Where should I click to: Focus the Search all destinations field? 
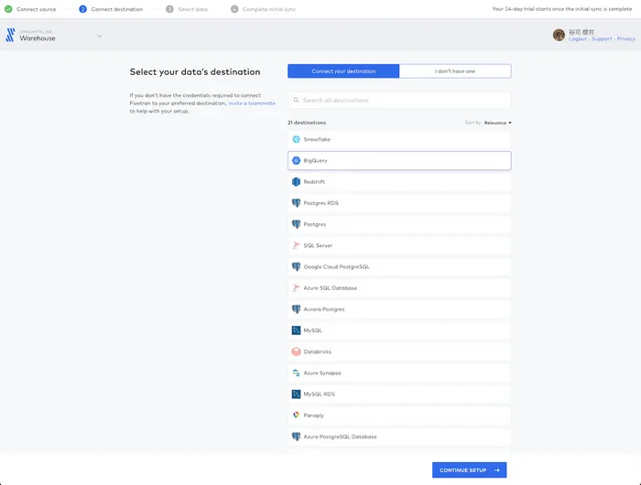pos(399,100)
